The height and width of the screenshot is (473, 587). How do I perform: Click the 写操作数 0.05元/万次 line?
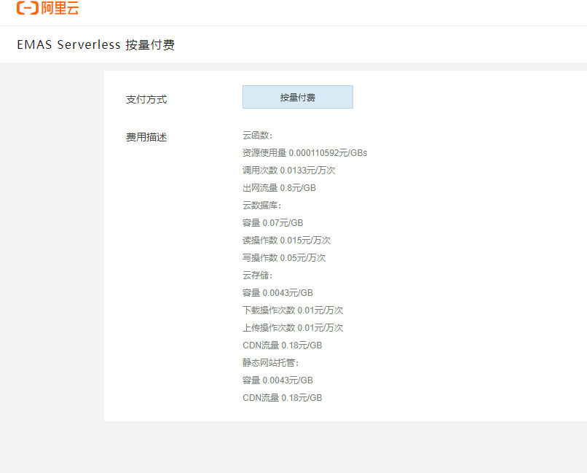point(284,258)
